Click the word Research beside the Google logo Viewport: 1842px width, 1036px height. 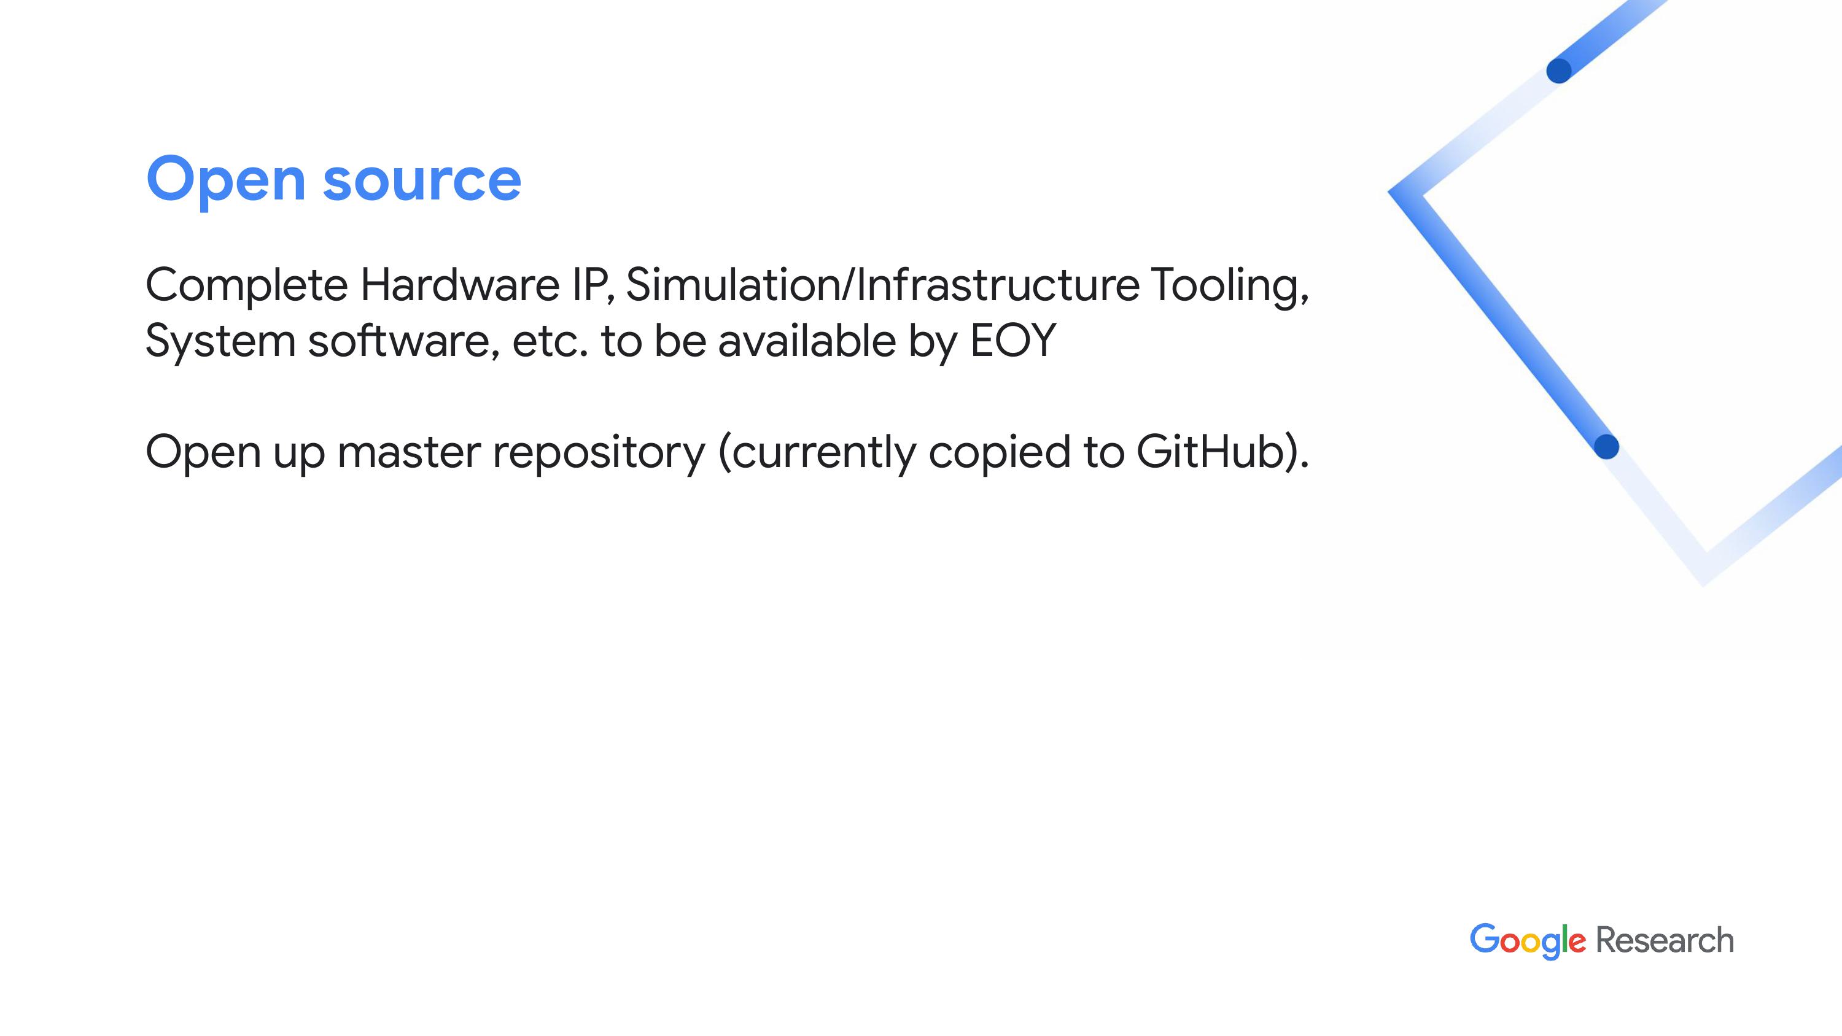coord(1665,940)
